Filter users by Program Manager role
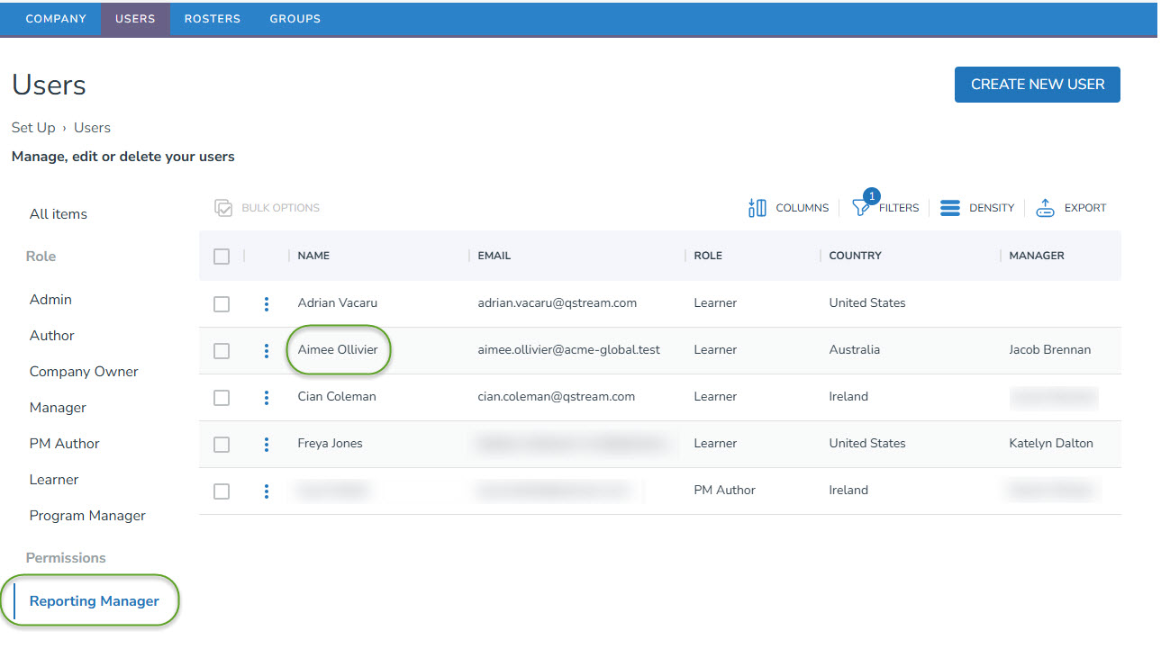Image resolution: width=1161 pixels, height=649 pixels. tap(87, 516)
